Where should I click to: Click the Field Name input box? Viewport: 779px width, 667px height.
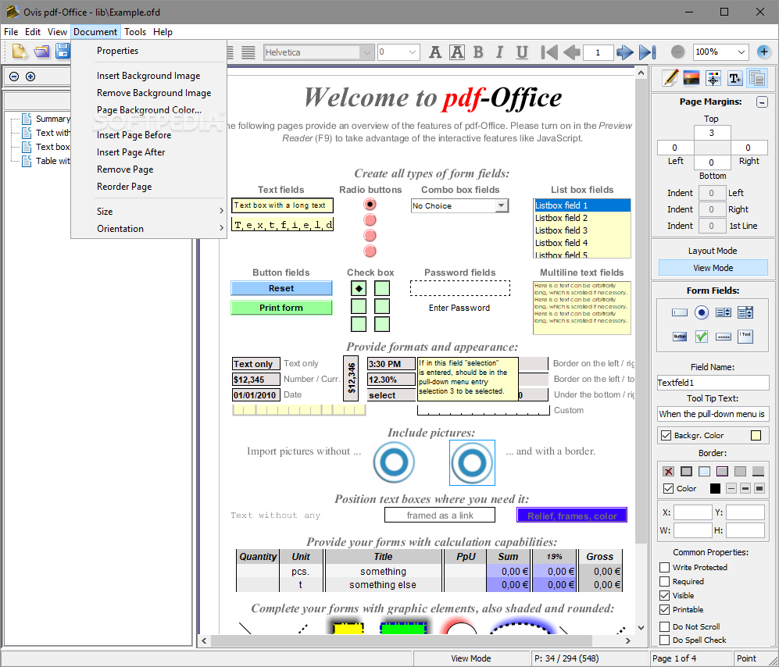pos(713,383)
